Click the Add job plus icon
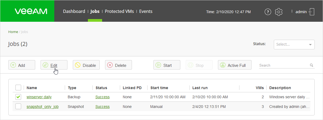This screenshot has width=323, height=120. pyautogui.click(x=13, y=65)
